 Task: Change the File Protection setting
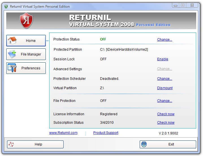click(x=165, y=101)
